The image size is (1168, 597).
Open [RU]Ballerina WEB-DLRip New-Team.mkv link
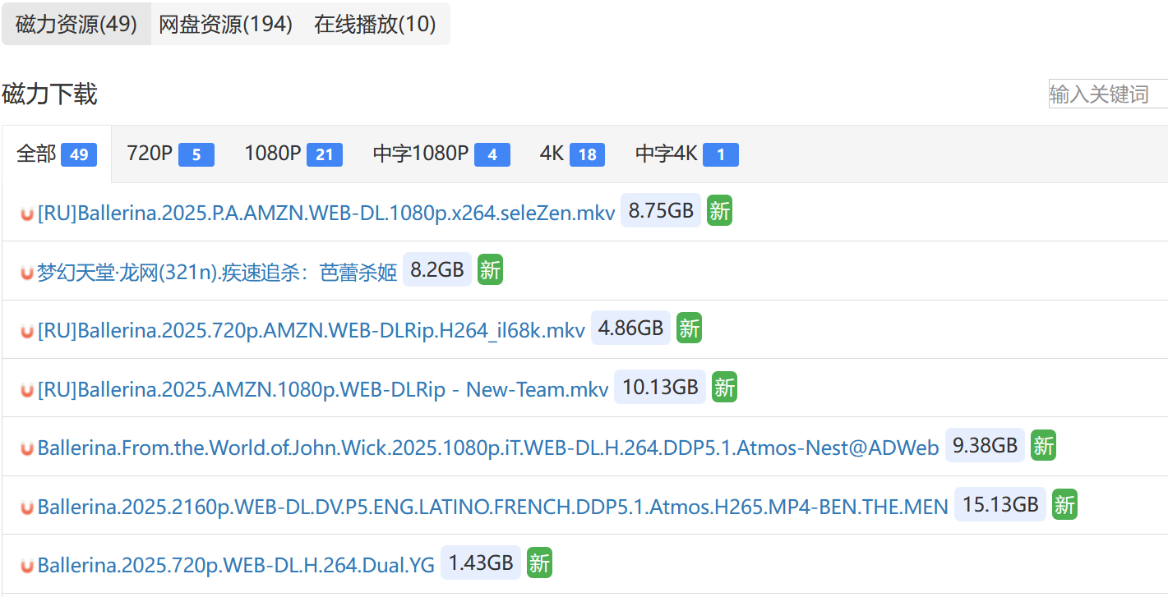323,390
